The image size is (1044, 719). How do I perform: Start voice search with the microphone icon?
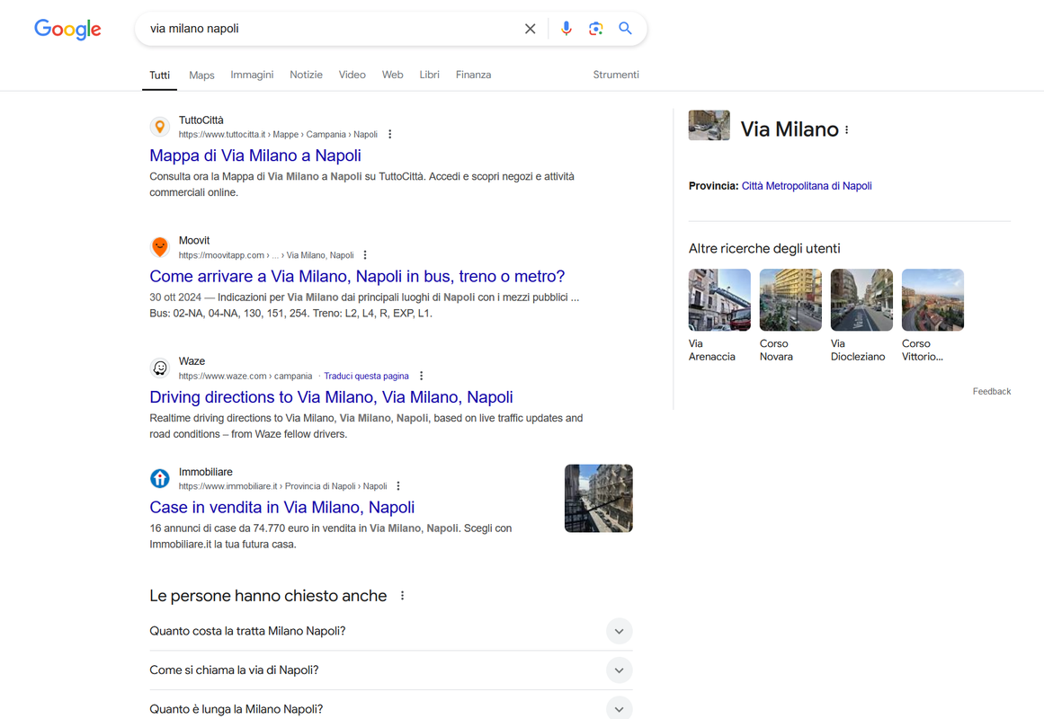click(x=566, y=29)
